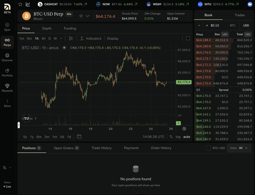Click the trending chart icon in ticker bar
This screenshot has width=255, height=195.
click(28, 4)
